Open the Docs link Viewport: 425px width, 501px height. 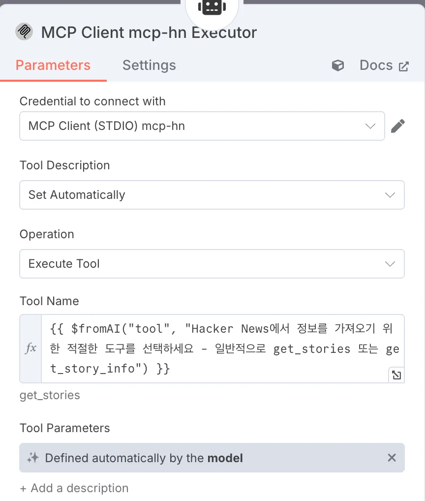[x=376, y=65]
